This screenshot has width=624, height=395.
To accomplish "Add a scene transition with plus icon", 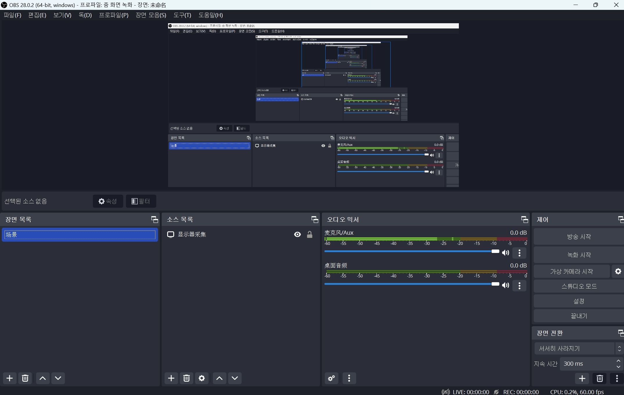I will (582, 378).
